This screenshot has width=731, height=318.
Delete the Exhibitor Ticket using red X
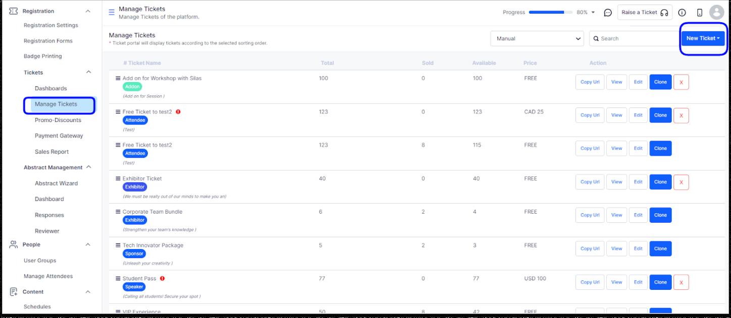coord(681,182)
